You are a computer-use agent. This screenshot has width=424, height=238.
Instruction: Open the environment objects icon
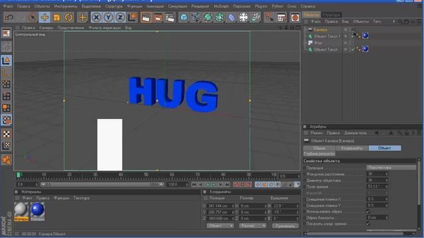coord(243,18)
